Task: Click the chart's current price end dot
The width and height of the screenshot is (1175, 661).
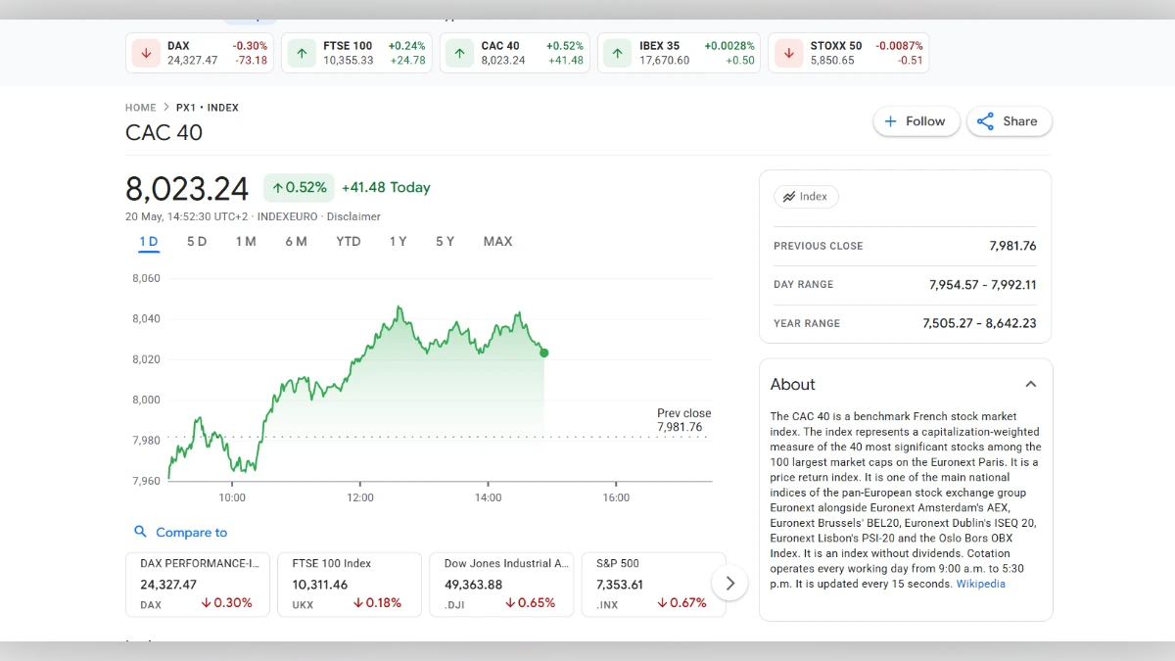Action: point(543,353)
